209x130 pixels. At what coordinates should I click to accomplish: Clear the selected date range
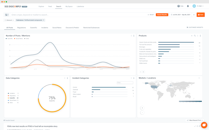194,15
